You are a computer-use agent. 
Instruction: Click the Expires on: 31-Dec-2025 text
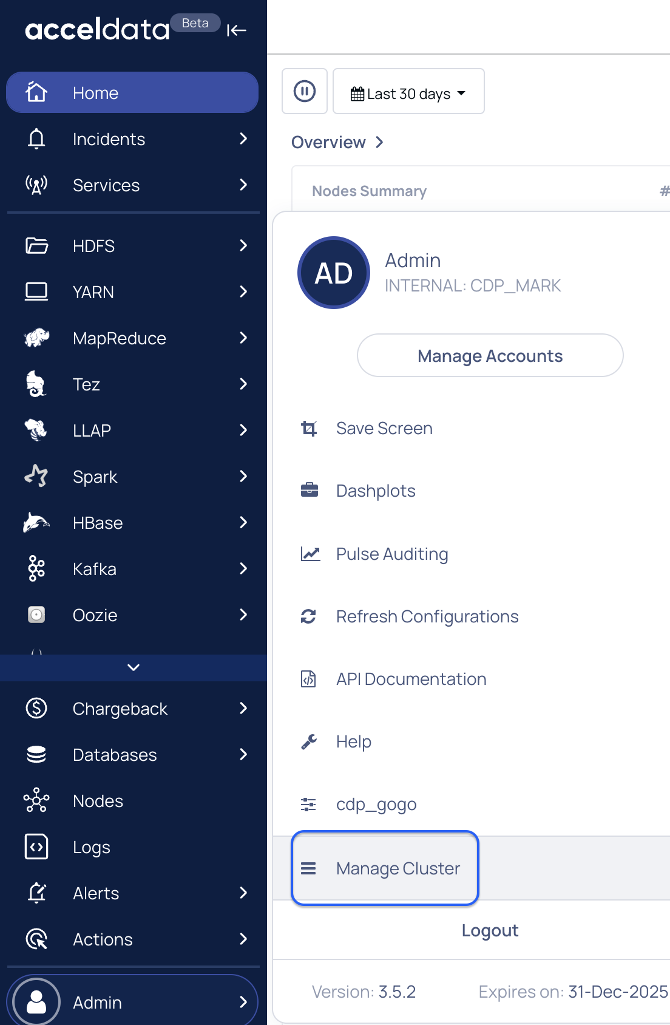point(573,992)
